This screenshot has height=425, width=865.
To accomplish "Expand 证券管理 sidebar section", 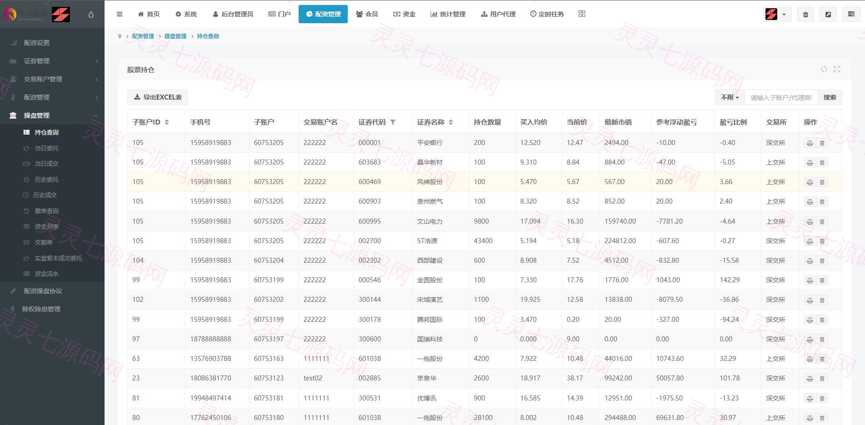I will click(52, 61).
